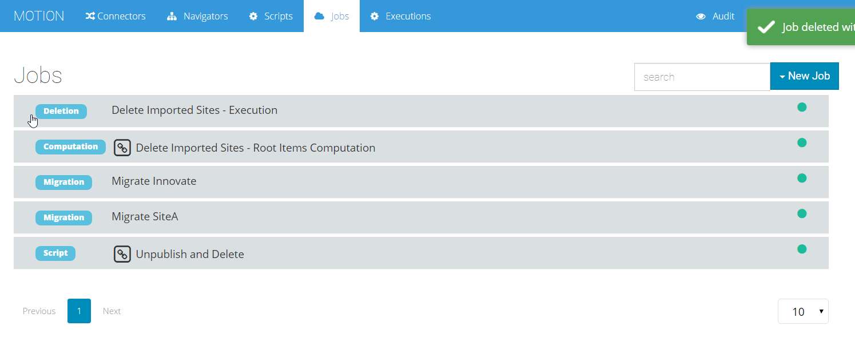855x337 pixels.
Task: Click the Scripts gear icon
Action: (x=253, y=16)
